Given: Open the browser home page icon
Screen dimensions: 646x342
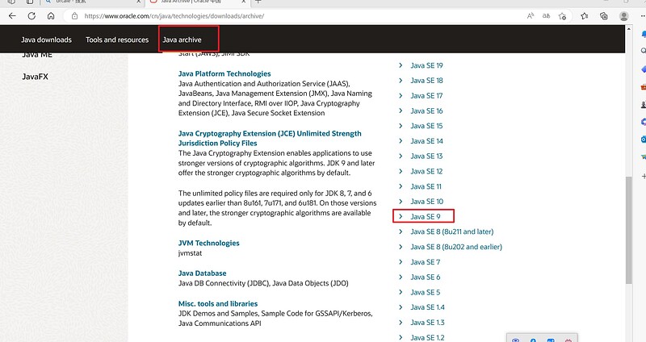Looking at the screenshot, I should click(x=51, y=16).
